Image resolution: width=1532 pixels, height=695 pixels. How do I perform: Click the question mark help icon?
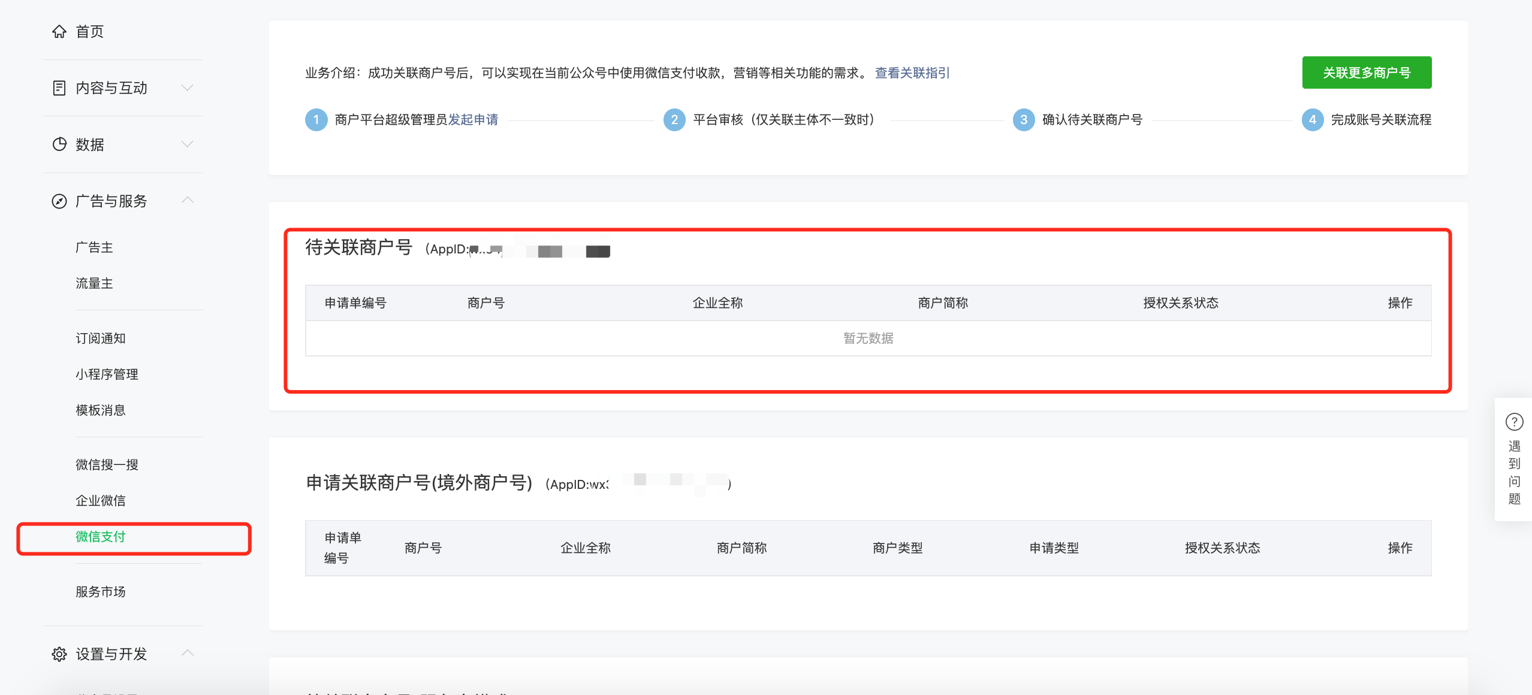tap(1514, 422)
